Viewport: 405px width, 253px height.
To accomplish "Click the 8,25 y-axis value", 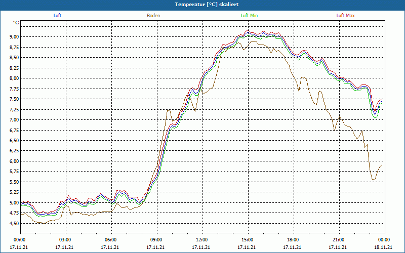I will [x=14, y=68].
